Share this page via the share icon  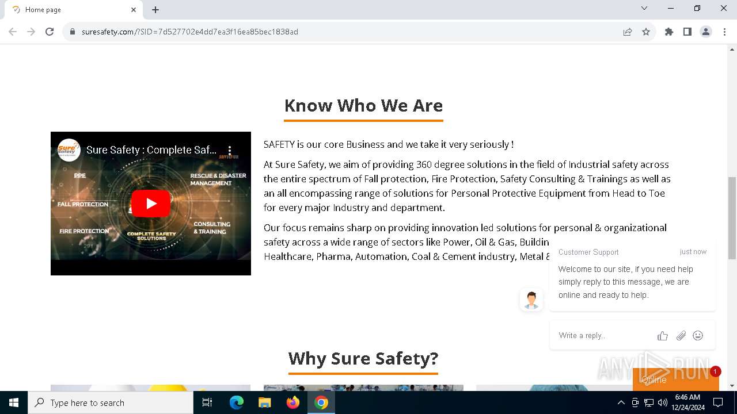pos(628,32)
